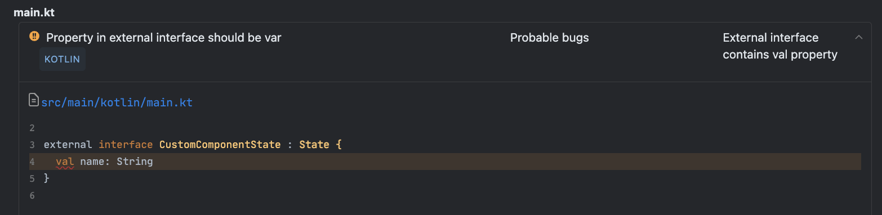Click the 'external' modifier keyword

coord(68,145)
